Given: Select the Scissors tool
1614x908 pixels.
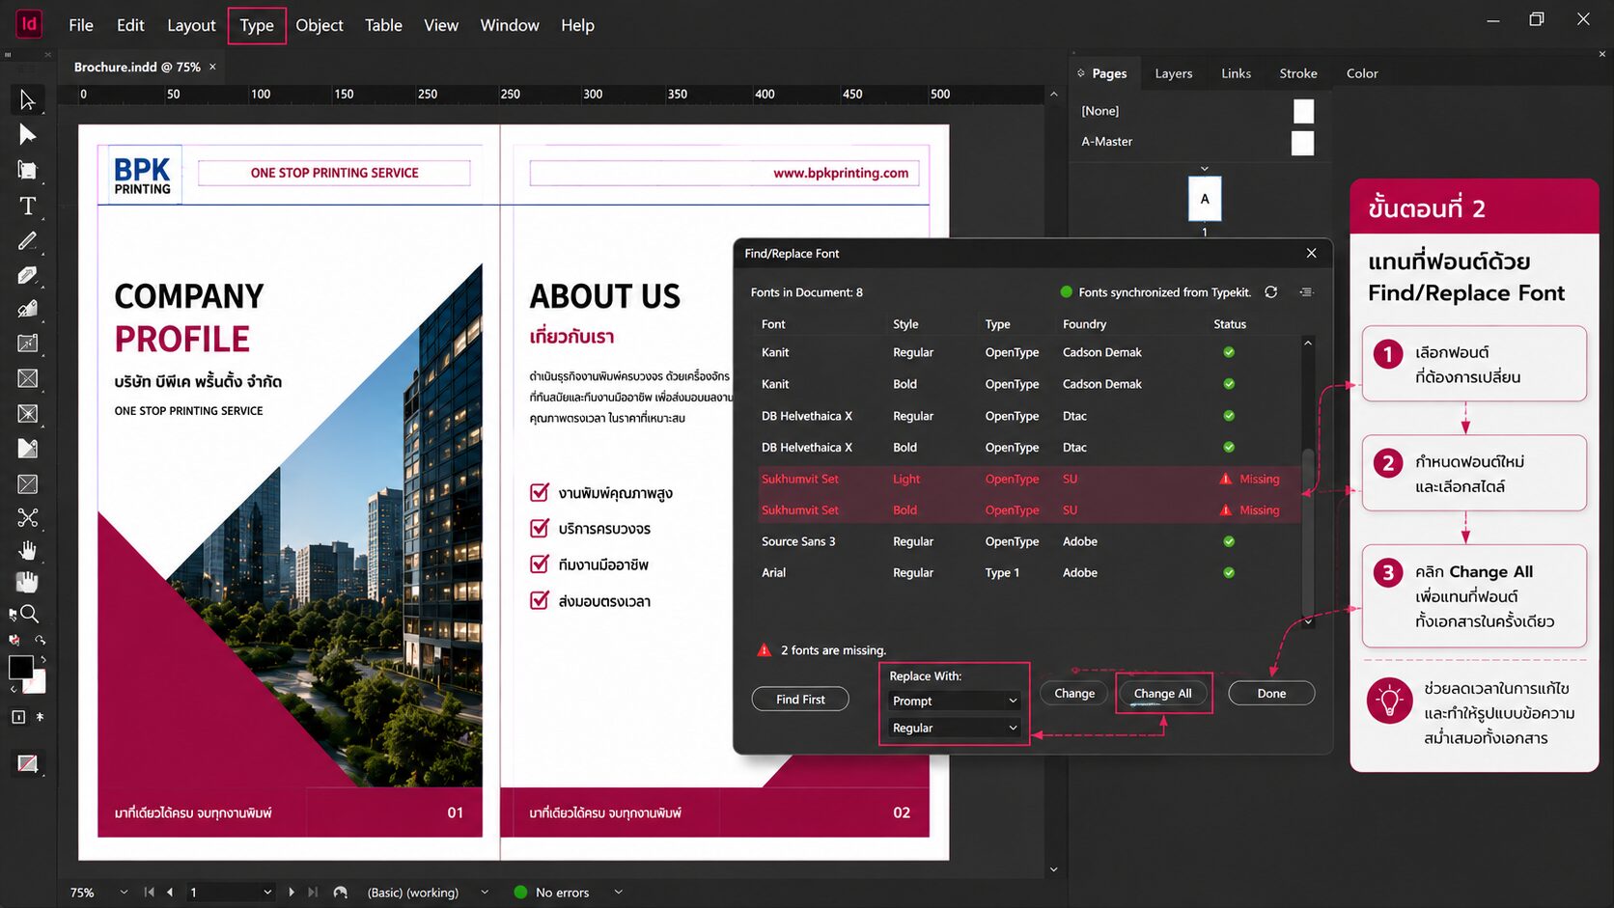Looking at the screenshot, I should click(27, 518).
